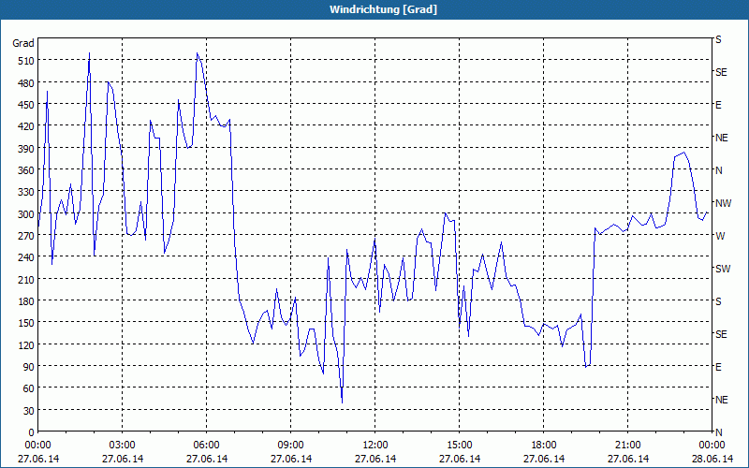Click the 60 value on the left axis

pyautogui.click(x=29, y=388)
